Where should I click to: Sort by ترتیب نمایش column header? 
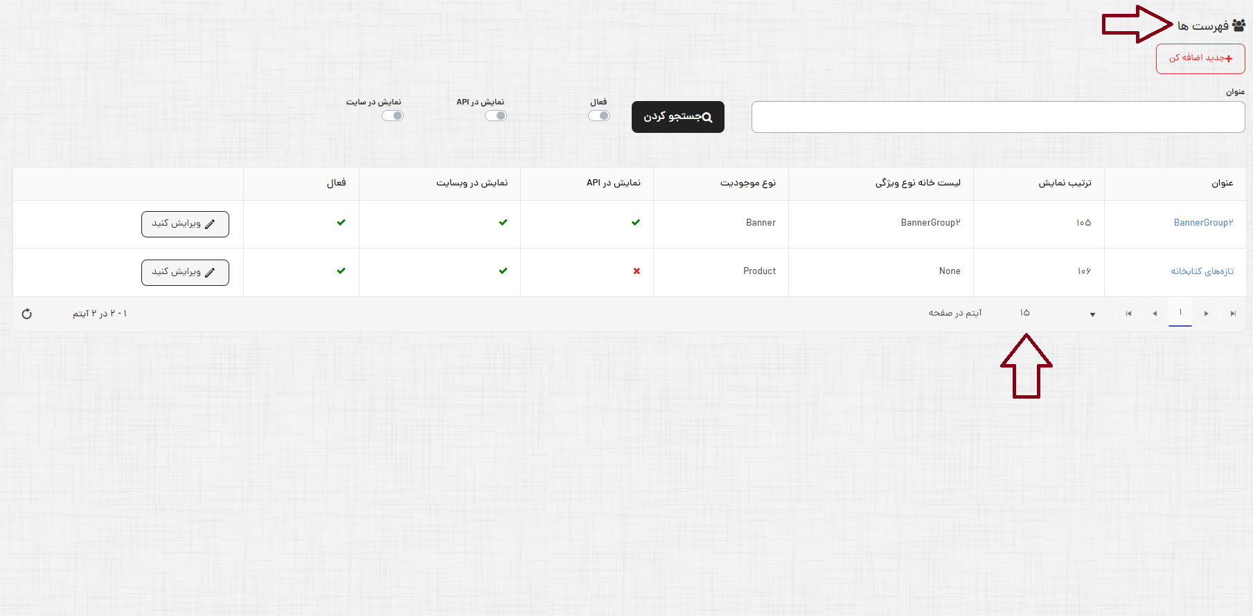1065,183
